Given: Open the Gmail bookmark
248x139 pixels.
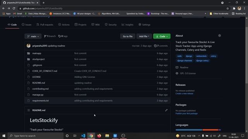Looking at the screenshot, I should [x=18, y=14].
